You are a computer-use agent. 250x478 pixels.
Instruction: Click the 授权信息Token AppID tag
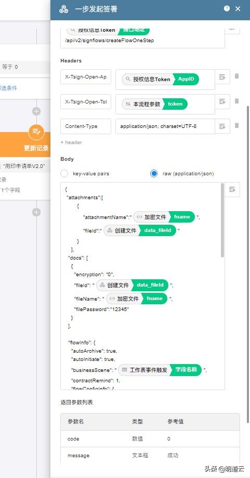[160, 79]
